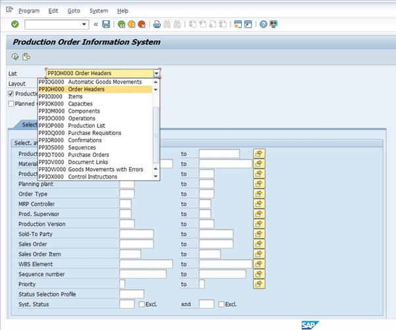396x330 pixels.
Task: Click the Find Next binoculars icon
Action: [177, 24]
